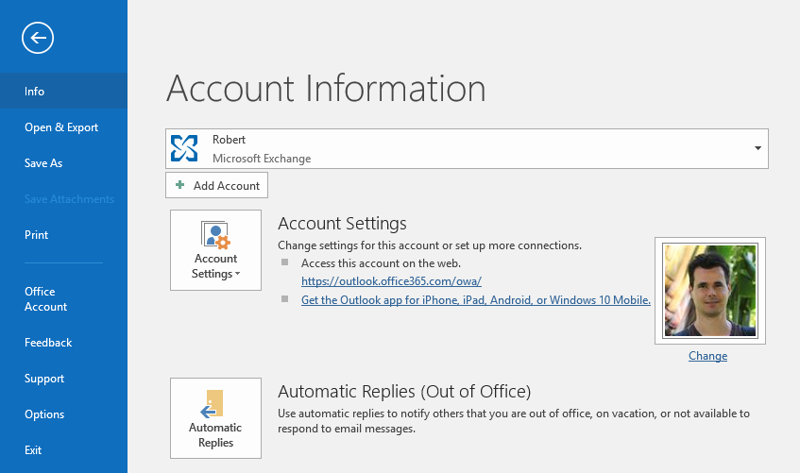800x473 pixels.
Task: Click Exit to close Outlook
Action: 33,450
